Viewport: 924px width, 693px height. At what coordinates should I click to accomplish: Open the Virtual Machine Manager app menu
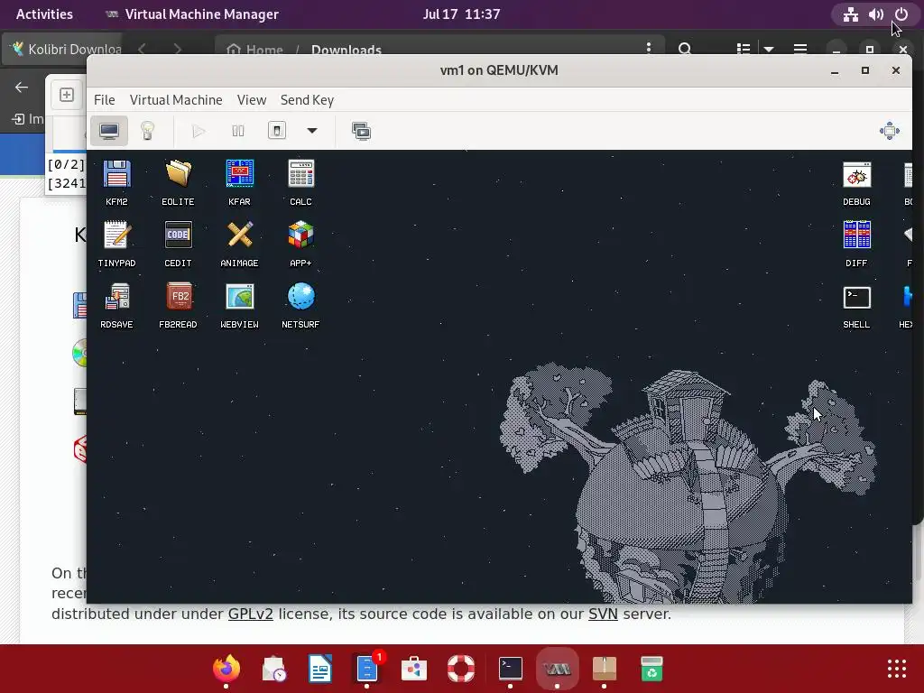(x=191, y=14)
